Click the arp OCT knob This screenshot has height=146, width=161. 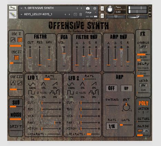(x=126, y=107)
